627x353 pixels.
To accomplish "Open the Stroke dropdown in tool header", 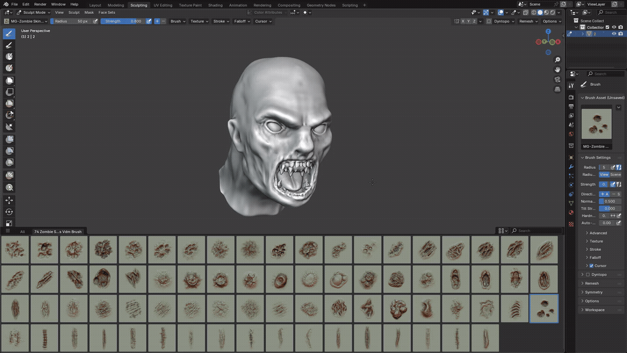I will pyautogui.click(x=221, y=21).
